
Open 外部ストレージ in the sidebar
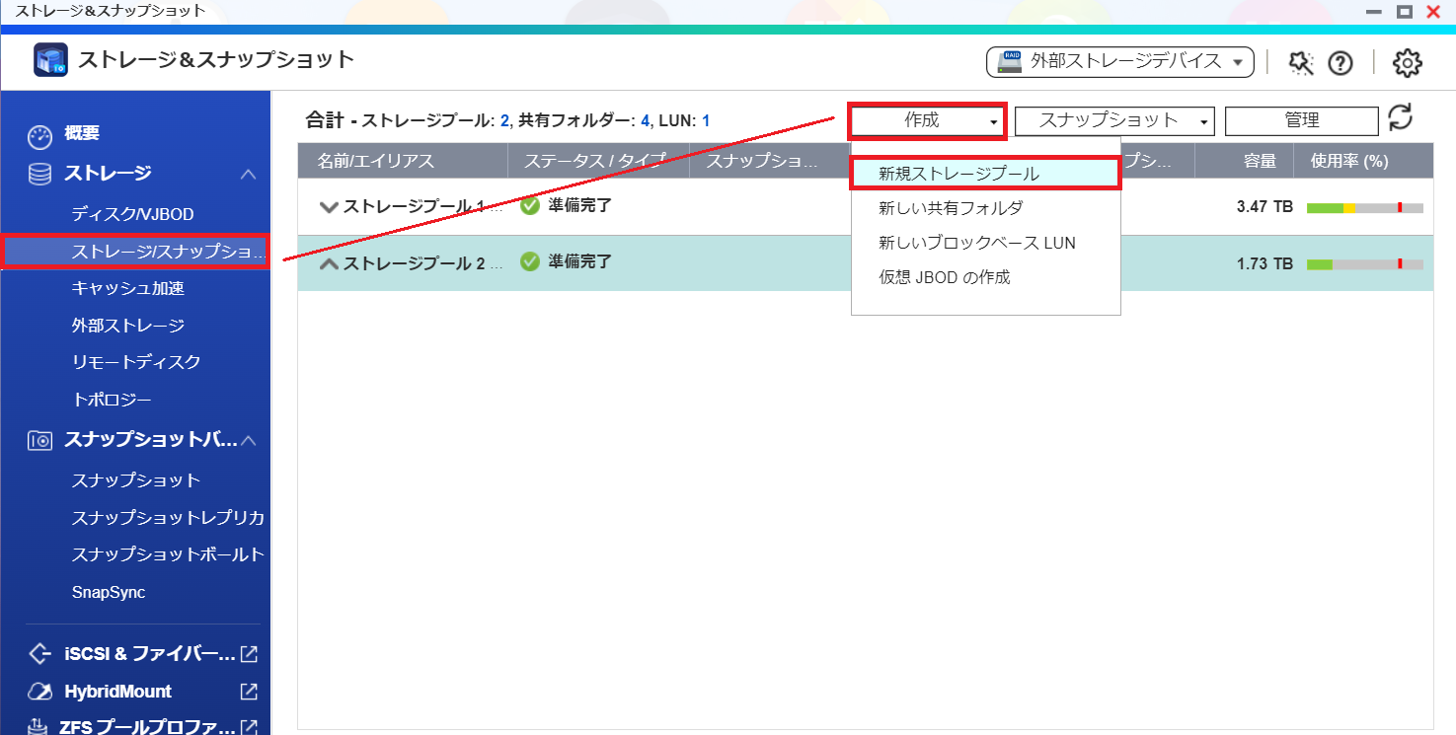[x=128, y=326]
